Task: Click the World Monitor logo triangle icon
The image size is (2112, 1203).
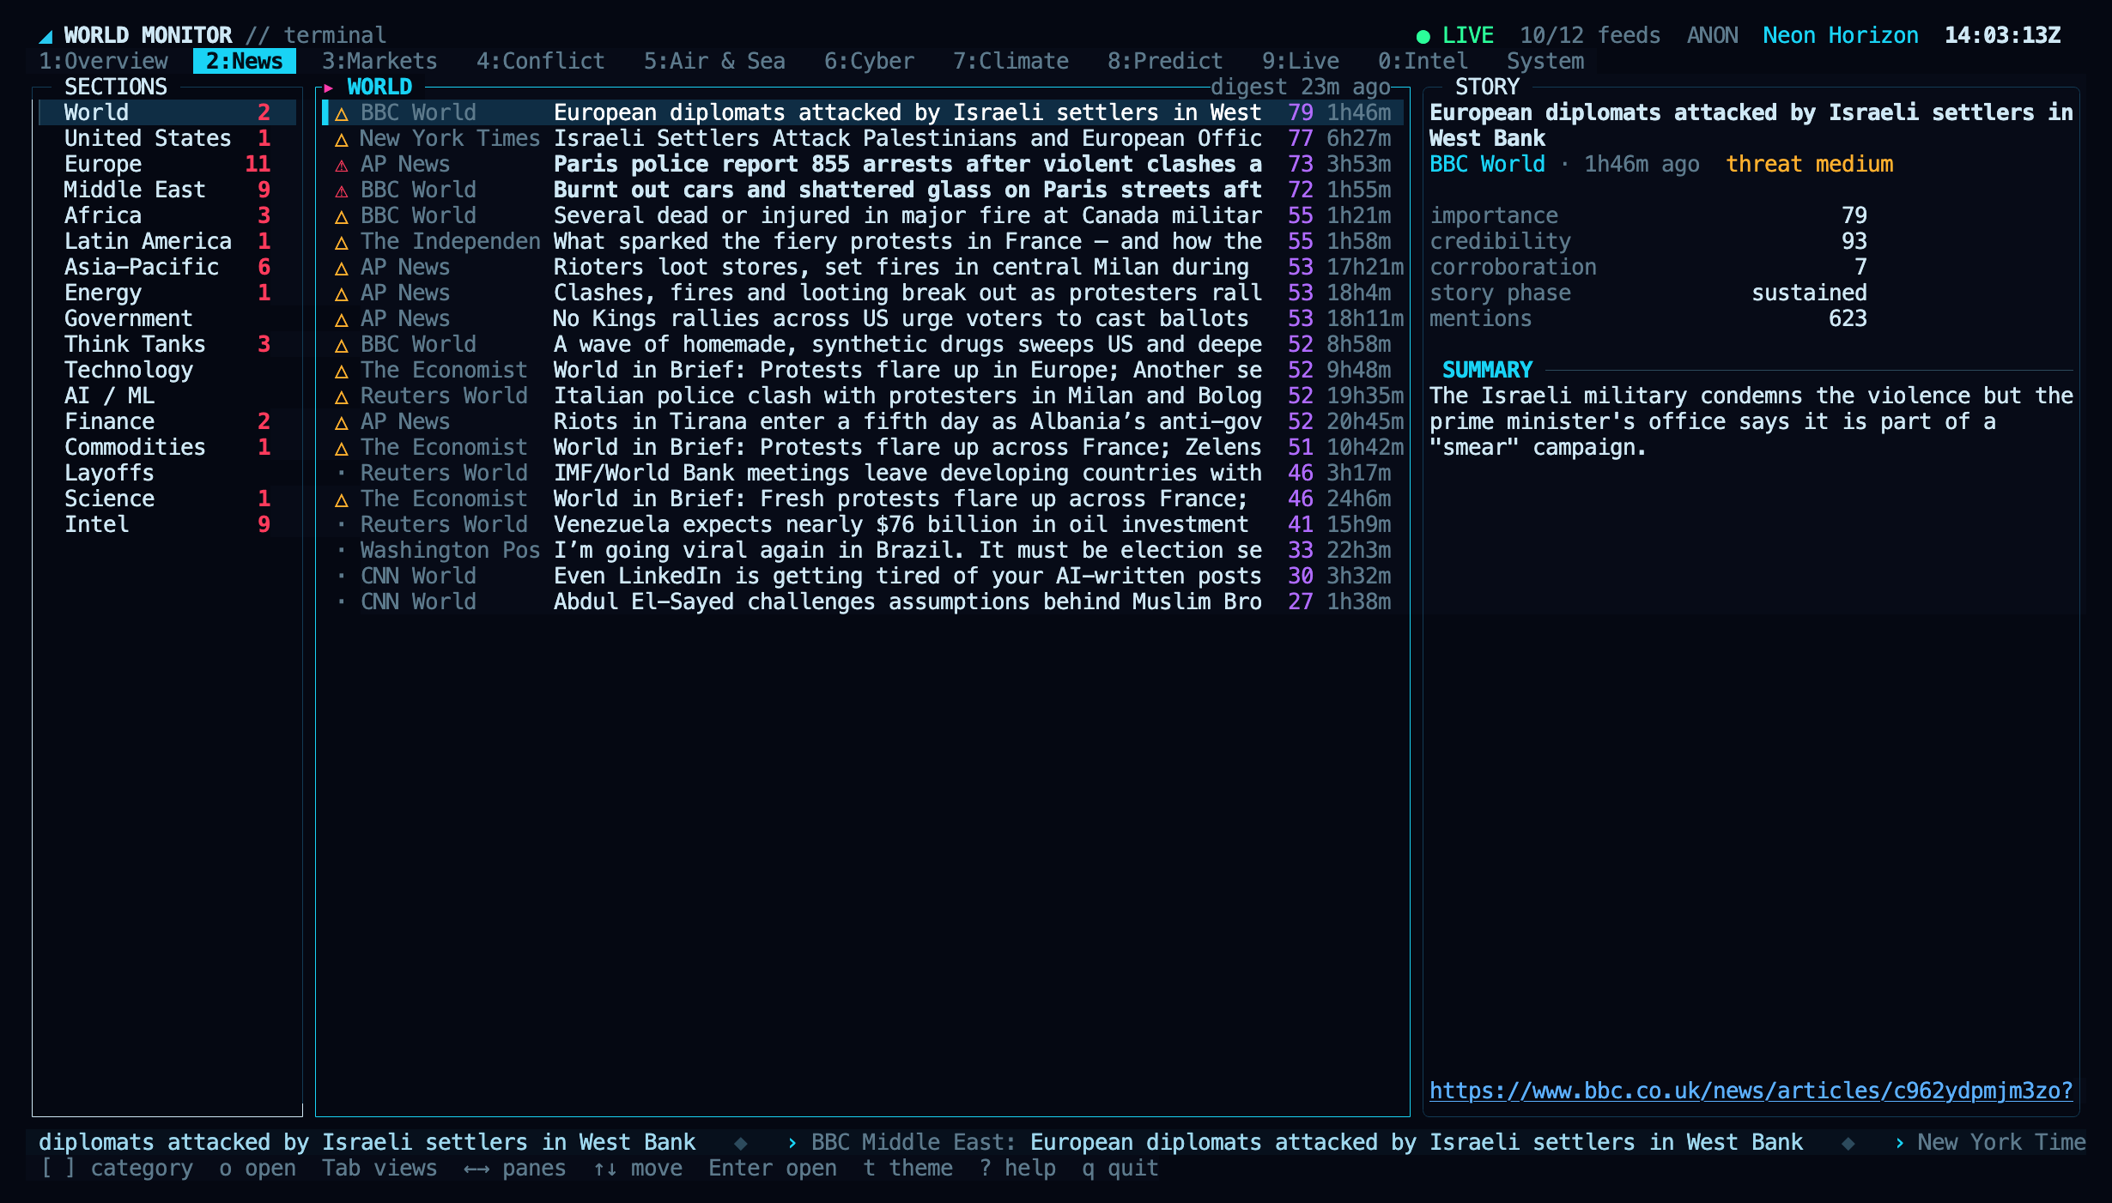Action: tap(46, 36)
